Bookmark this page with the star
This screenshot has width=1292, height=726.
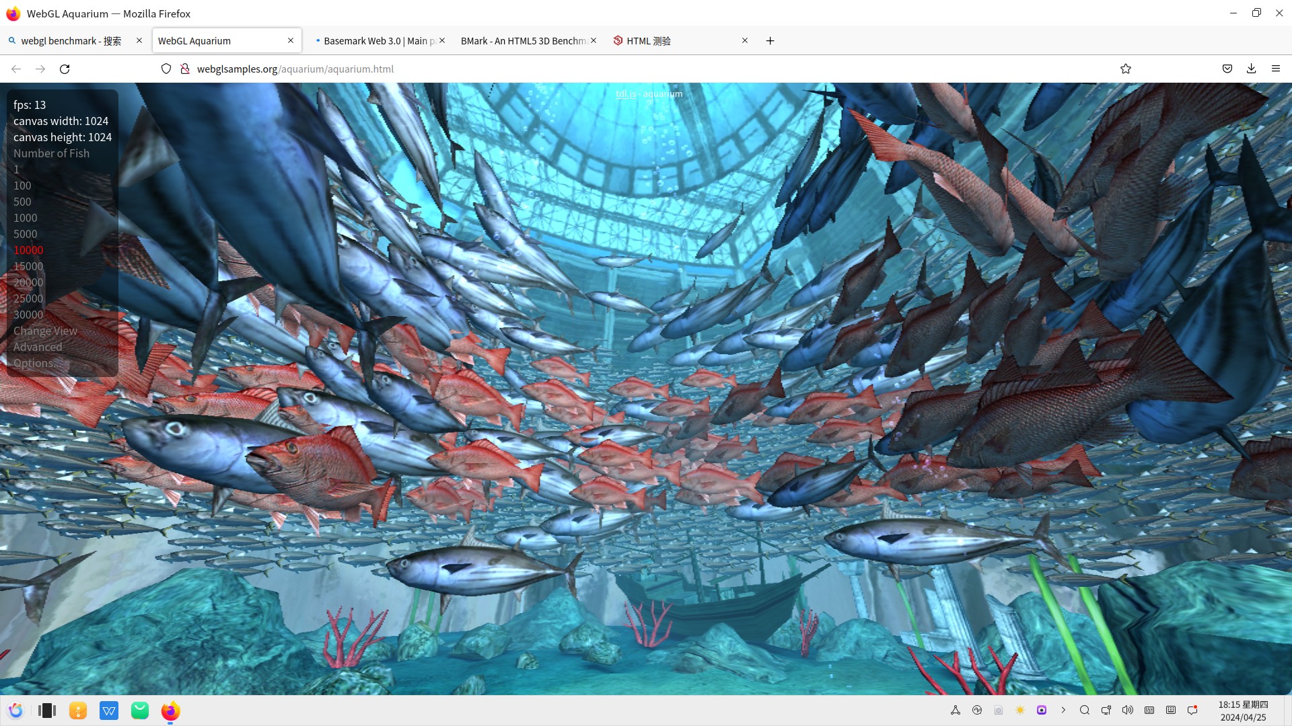click(1126, 69)
